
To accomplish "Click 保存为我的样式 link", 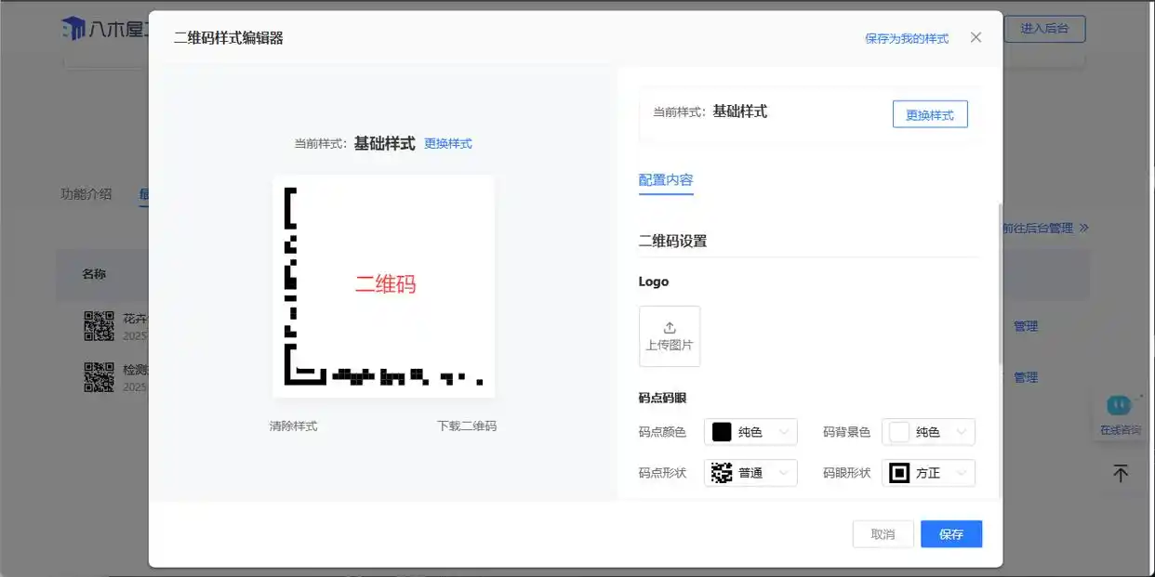I will [x=907, y=38].
